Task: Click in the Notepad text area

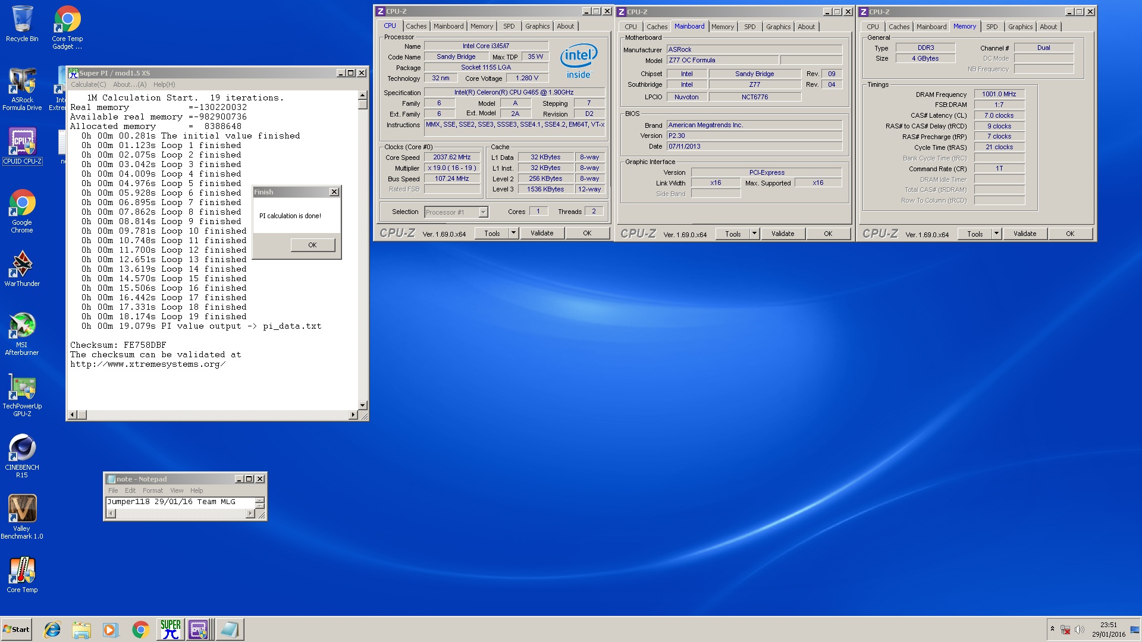Action: 180,502
